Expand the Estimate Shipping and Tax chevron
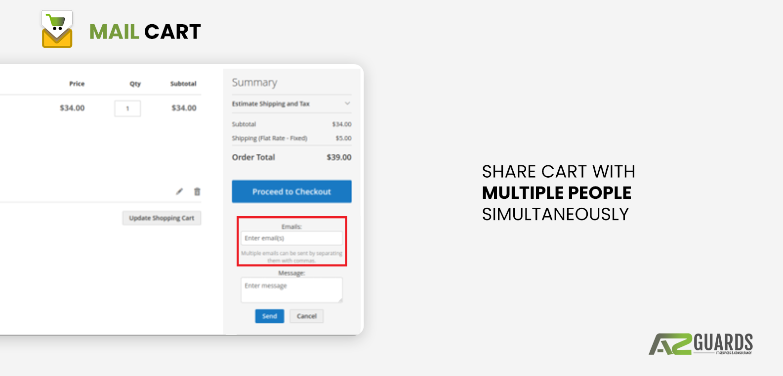 tap(347, 104)
